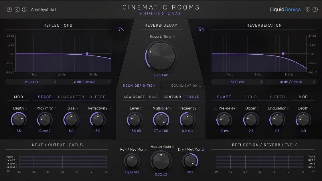Screen dimensions: 322x181
Task: Click the lock icon next to Size
Action: pos(77,108)
